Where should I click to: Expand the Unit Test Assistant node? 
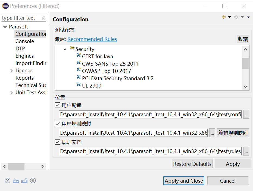(11, 93)
